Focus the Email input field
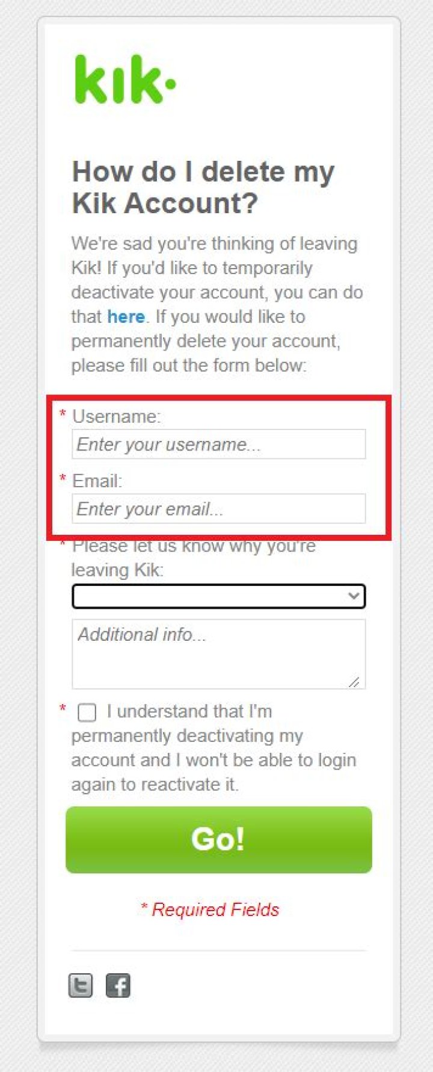Viewport: 433px width, 1072px height. [x=218, y=509]
